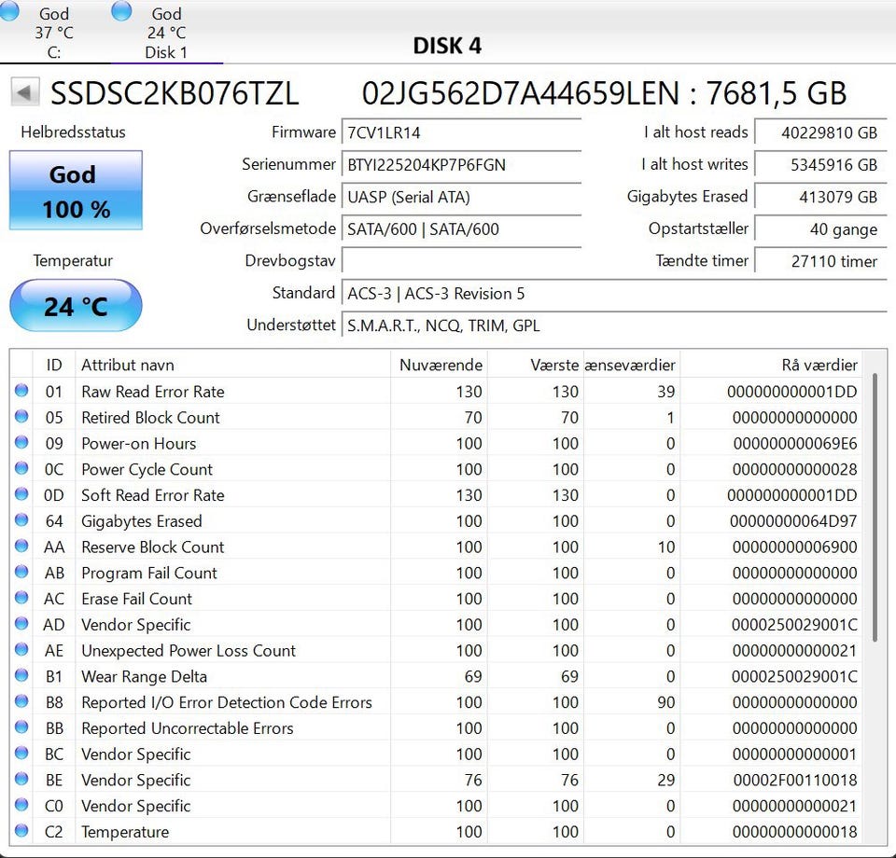The height and width of the screenshot is (858, 896).
Task: Select the Disk 1 tab
Action: coord(166,33)
